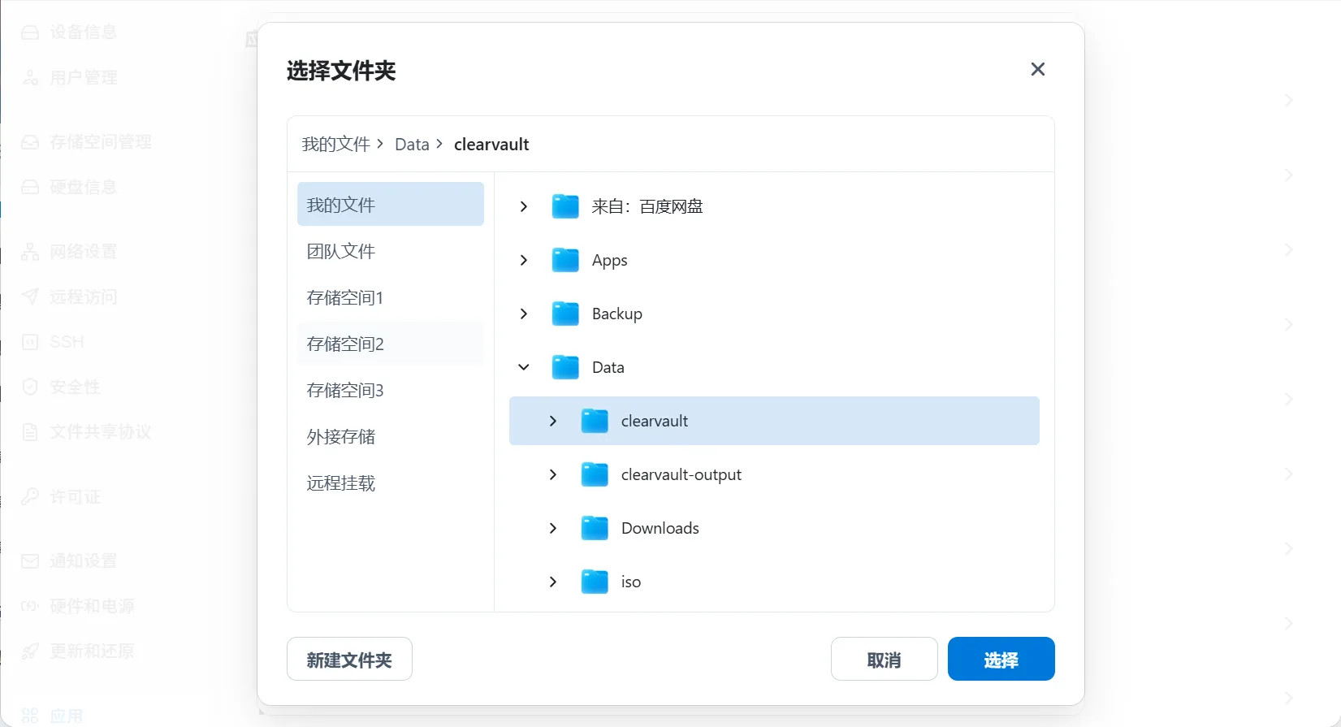The image size is (1341, 727).
Task: Click the Data folder icon
Action: click(565, 367)
